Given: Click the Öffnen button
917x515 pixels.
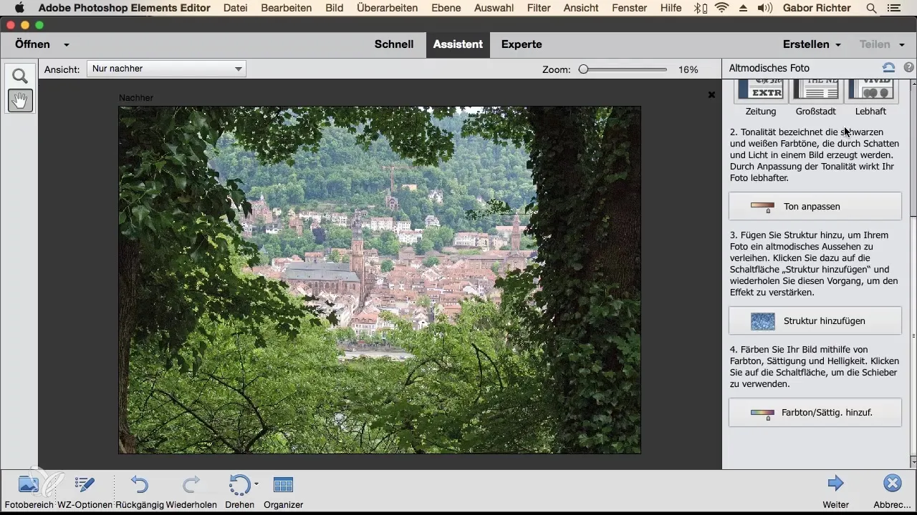Looking at the screenshot, I should tap(33, 44).
